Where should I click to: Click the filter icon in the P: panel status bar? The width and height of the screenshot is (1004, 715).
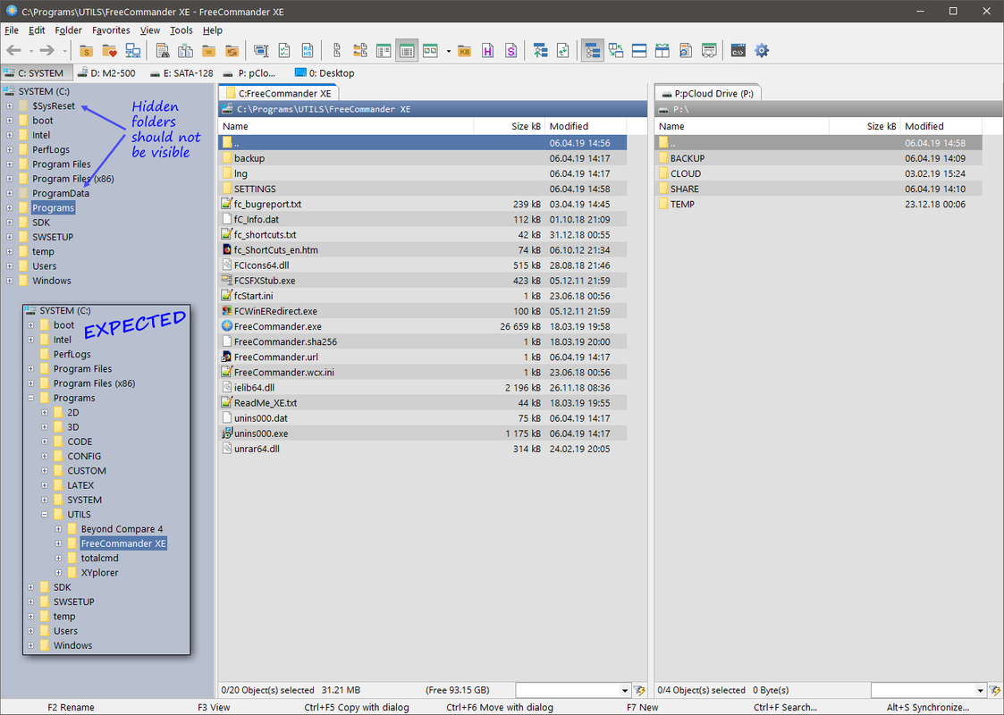click(x=994, y=690)
